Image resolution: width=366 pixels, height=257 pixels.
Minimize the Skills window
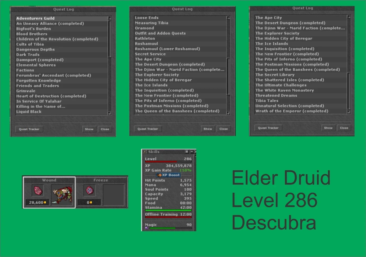pyautogui.click(x=191, y=152)
